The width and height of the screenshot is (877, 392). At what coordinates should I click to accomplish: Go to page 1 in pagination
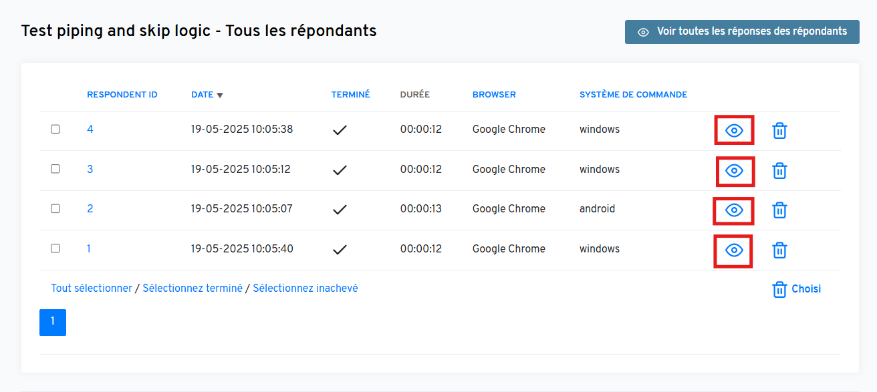(x=53, y=322)
